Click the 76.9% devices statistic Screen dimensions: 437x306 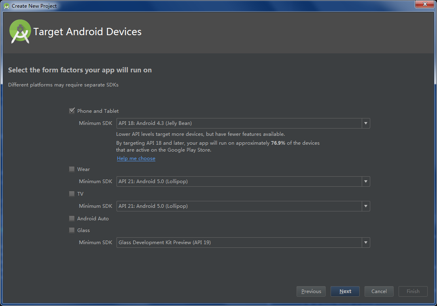278,143
